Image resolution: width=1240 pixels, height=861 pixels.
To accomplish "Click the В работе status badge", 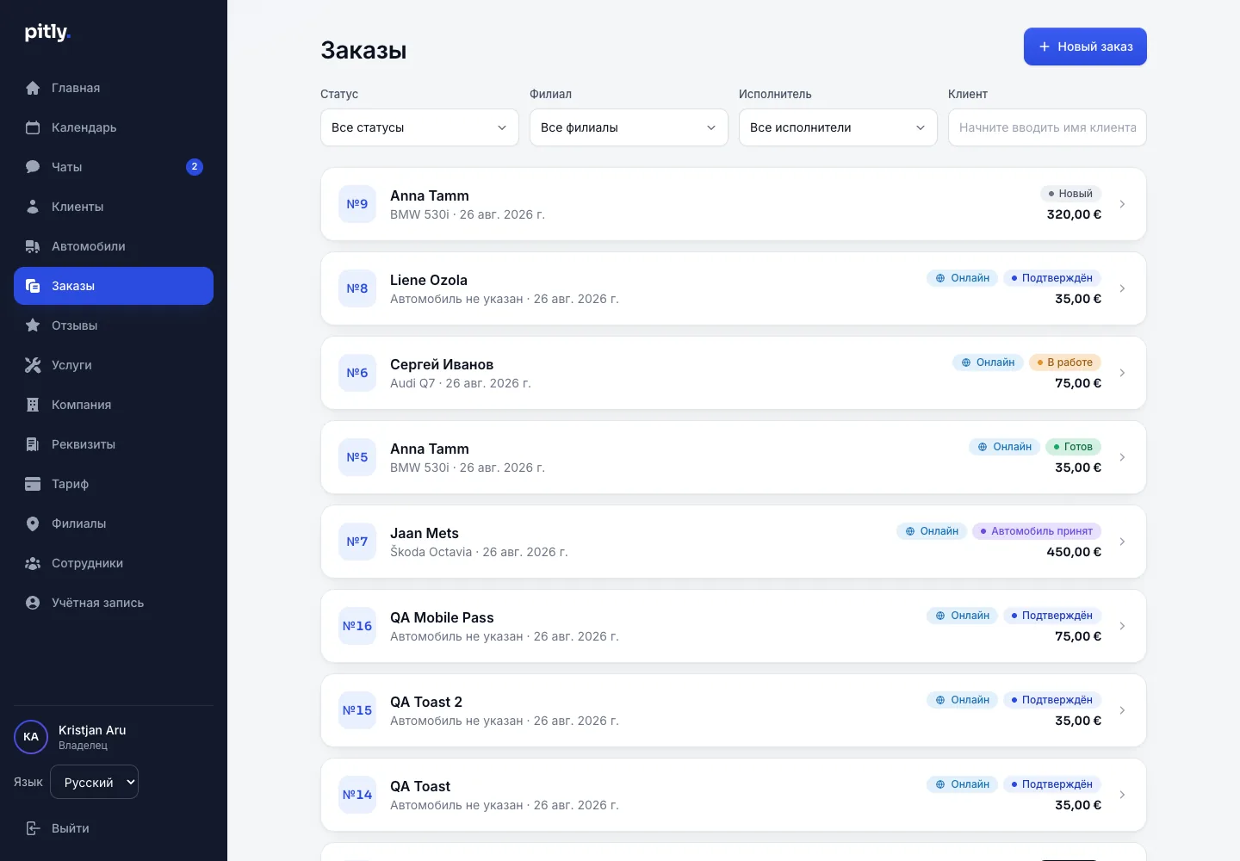I will coord(1065,362).
